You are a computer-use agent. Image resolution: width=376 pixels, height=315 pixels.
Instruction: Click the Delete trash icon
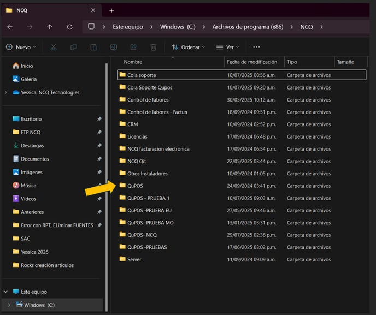tap(154, 47)
